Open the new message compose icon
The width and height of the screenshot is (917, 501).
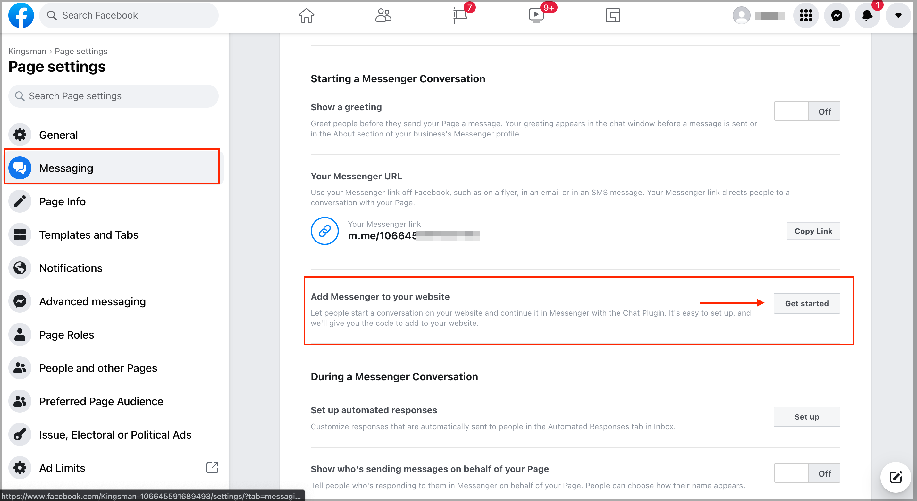[896, 477]
